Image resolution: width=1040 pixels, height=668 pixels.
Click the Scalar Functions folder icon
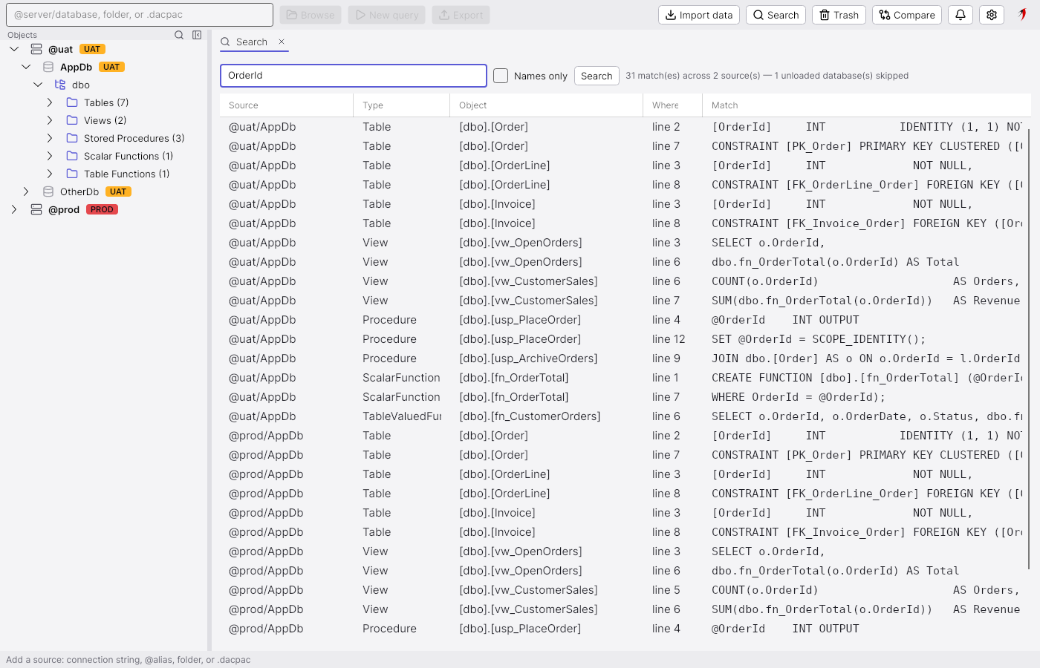(72, 156)
